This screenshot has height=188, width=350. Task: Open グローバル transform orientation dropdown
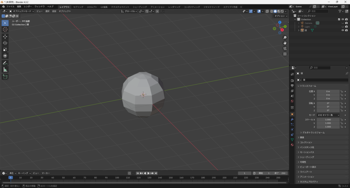(x=129, y=11)
